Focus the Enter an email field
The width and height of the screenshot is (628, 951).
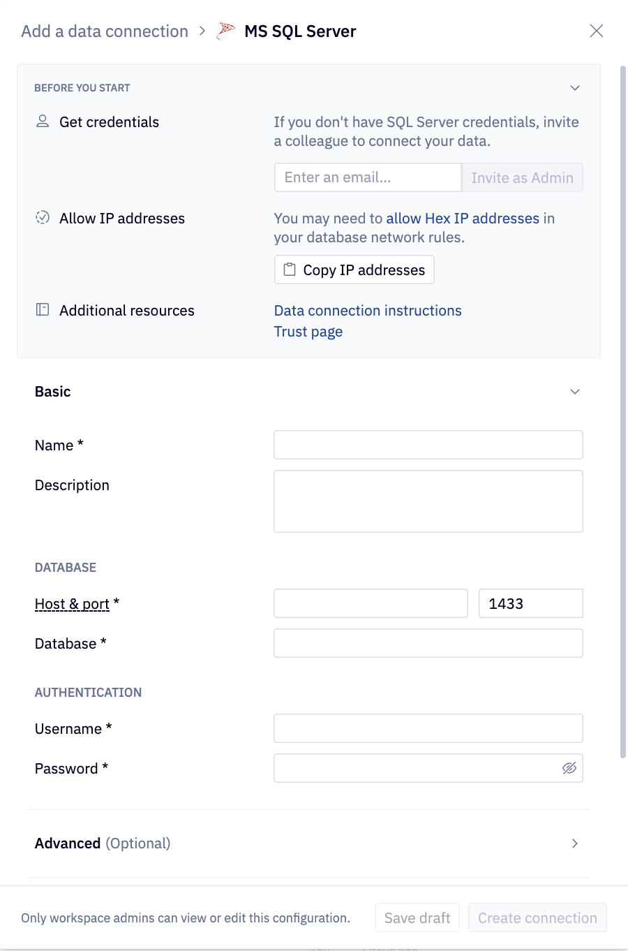tap(368, 177)
